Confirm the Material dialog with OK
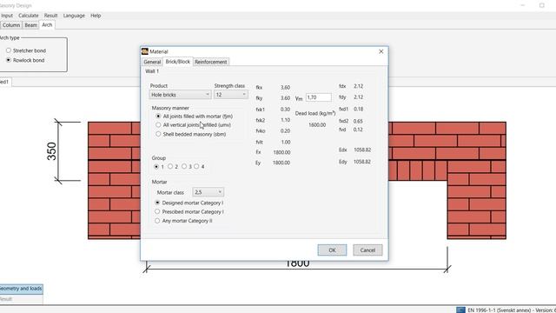The width and height of the screenshot is (556, 313). point(332,250)
